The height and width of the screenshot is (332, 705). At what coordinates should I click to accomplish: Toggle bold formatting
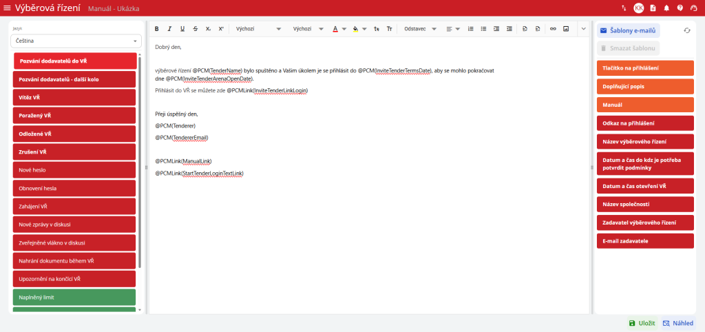point(156,29)
